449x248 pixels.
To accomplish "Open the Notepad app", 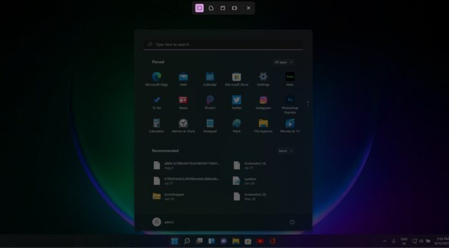I will (x=210, y=126).
